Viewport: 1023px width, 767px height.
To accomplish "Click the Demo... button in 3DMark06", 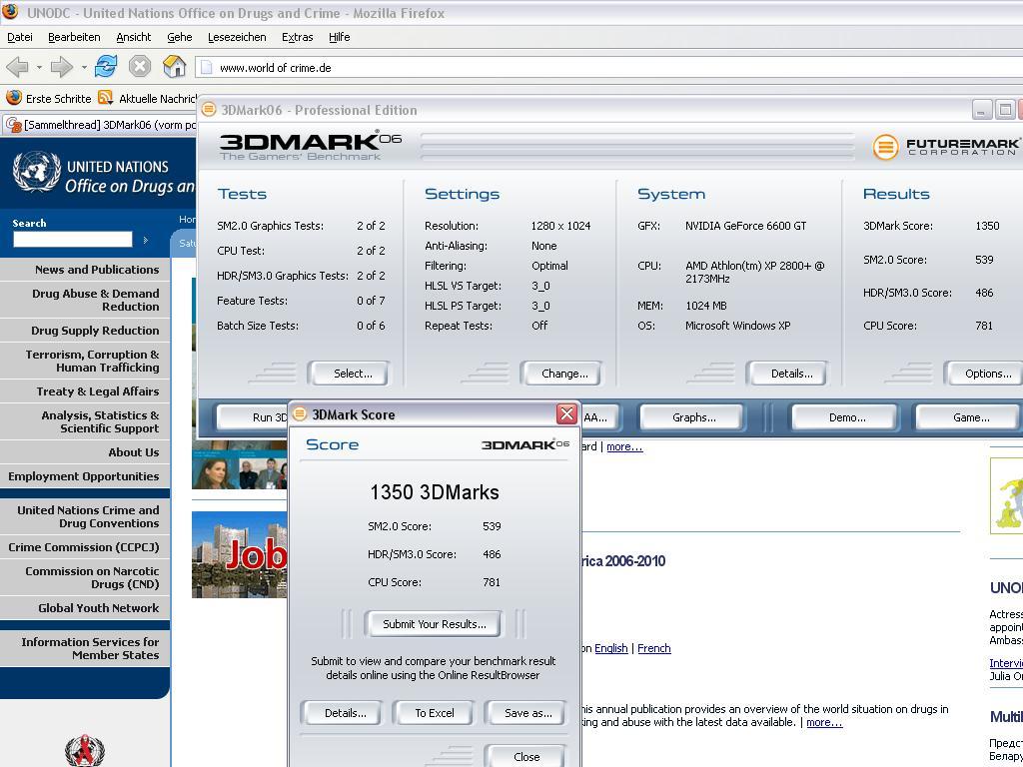I will 845,417.
